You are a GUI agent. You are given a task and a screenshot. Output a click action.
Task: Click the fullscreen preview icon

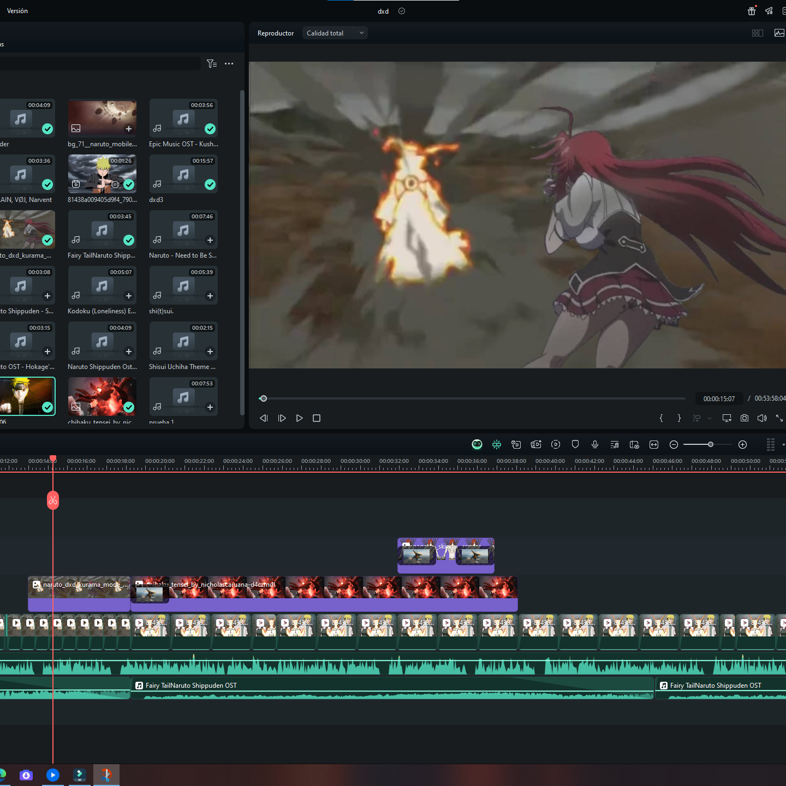pyautogui.click(x=779, y=418)
